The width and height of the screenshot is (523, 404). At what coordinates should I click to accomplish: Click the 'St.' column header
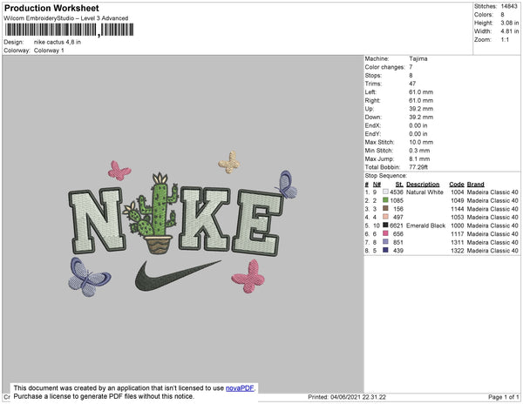(399, 185)
